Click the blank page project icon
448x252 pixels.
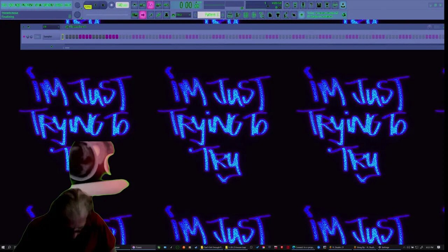(270, 15)
